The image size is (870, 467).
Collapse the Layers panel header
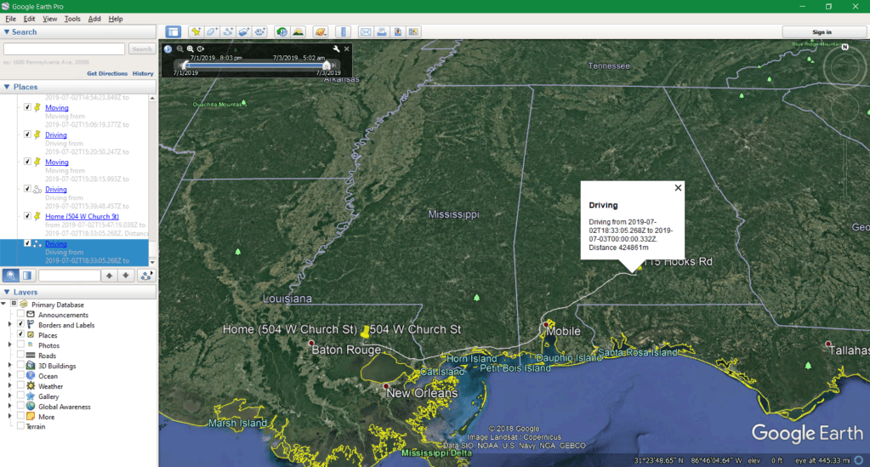coord(8,292)
